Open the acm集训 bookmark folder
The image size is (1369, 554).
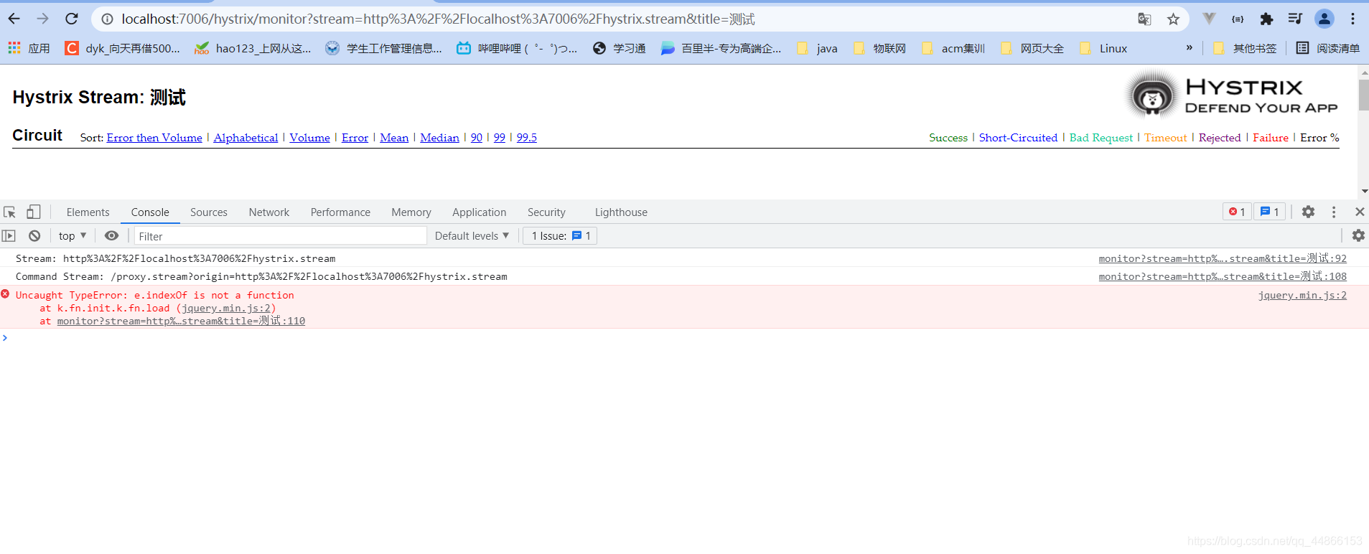[953, 48]
